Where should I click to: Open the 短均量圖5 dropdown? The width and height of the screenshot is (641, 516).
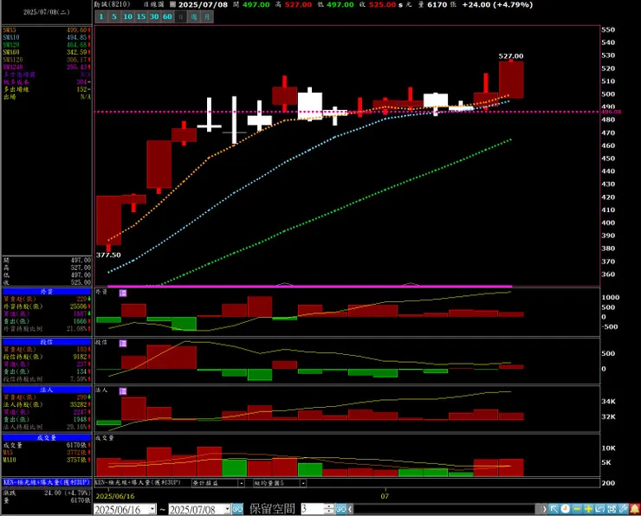[x=303, y=483]
